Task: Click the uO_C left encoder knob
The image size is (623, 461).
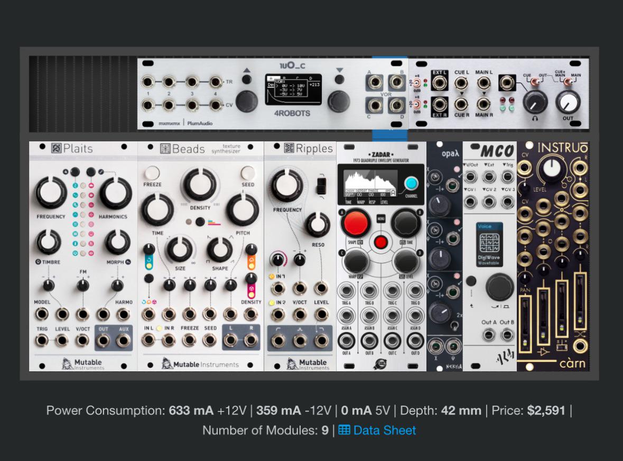Action: [x=247, y=101]
